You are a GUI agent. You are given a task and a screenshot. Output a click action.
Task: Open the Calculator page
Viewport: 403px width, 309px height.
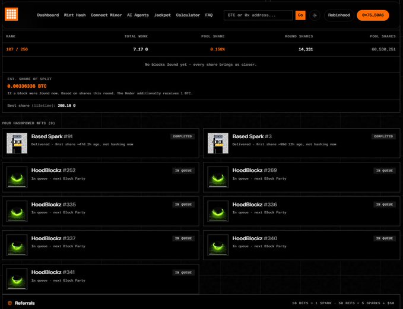[x=188, y=15]
